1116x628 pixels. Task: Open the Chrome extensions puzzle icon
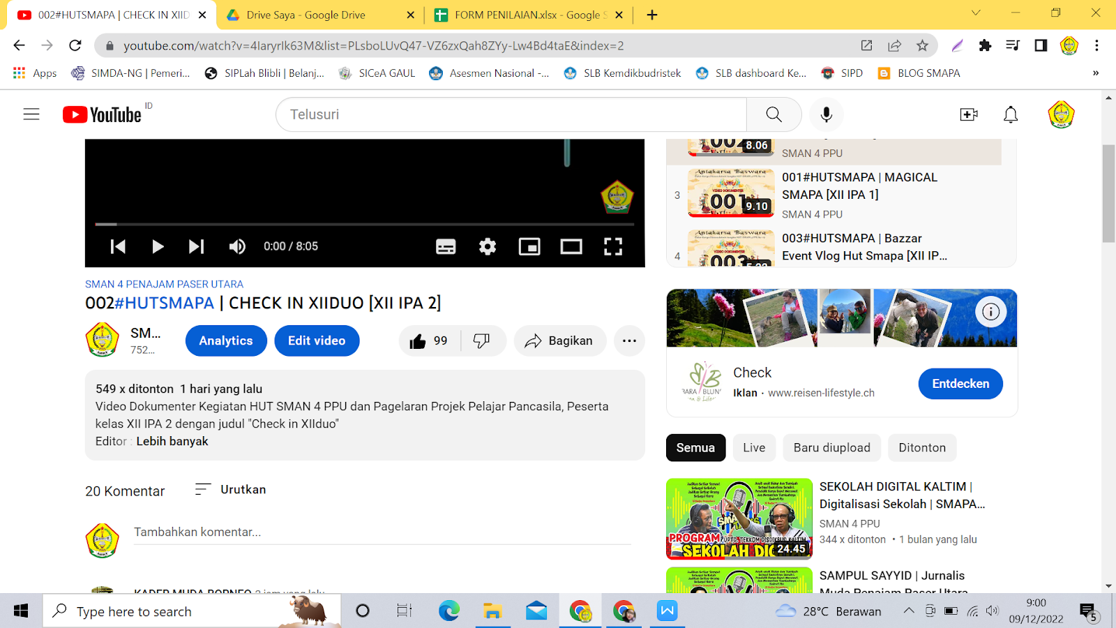tap(985, 45)
